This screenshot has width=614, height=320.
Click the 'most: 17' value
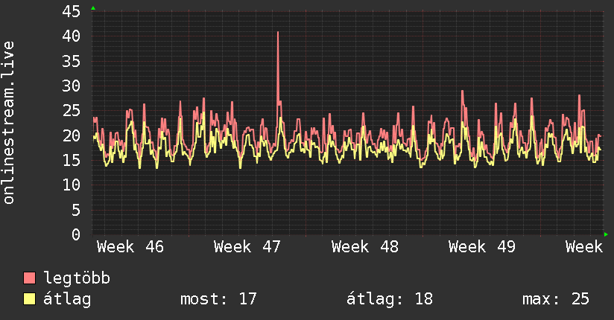[x=218, y=299]
